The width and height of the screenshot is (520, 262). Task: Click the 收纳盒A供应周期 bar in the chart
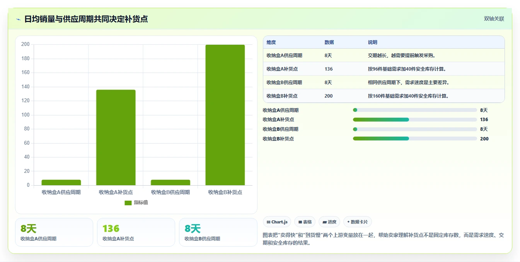tap(61, 183)
